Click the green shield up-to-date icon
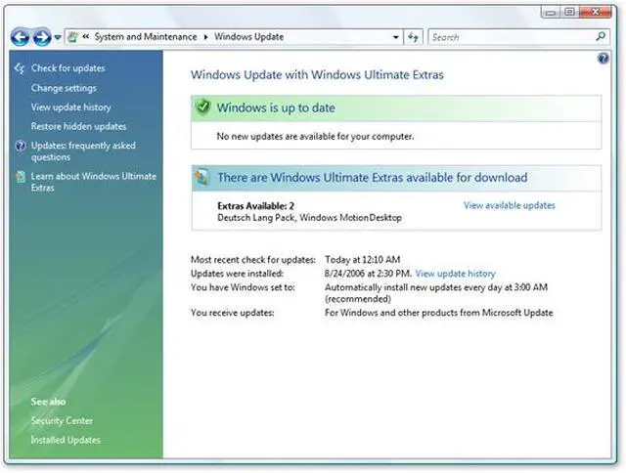 tap(202, 107)
